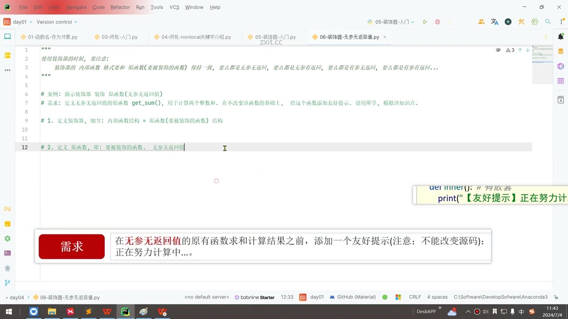Open the build tools hammer-and-wrench icon

pos(521,22)
